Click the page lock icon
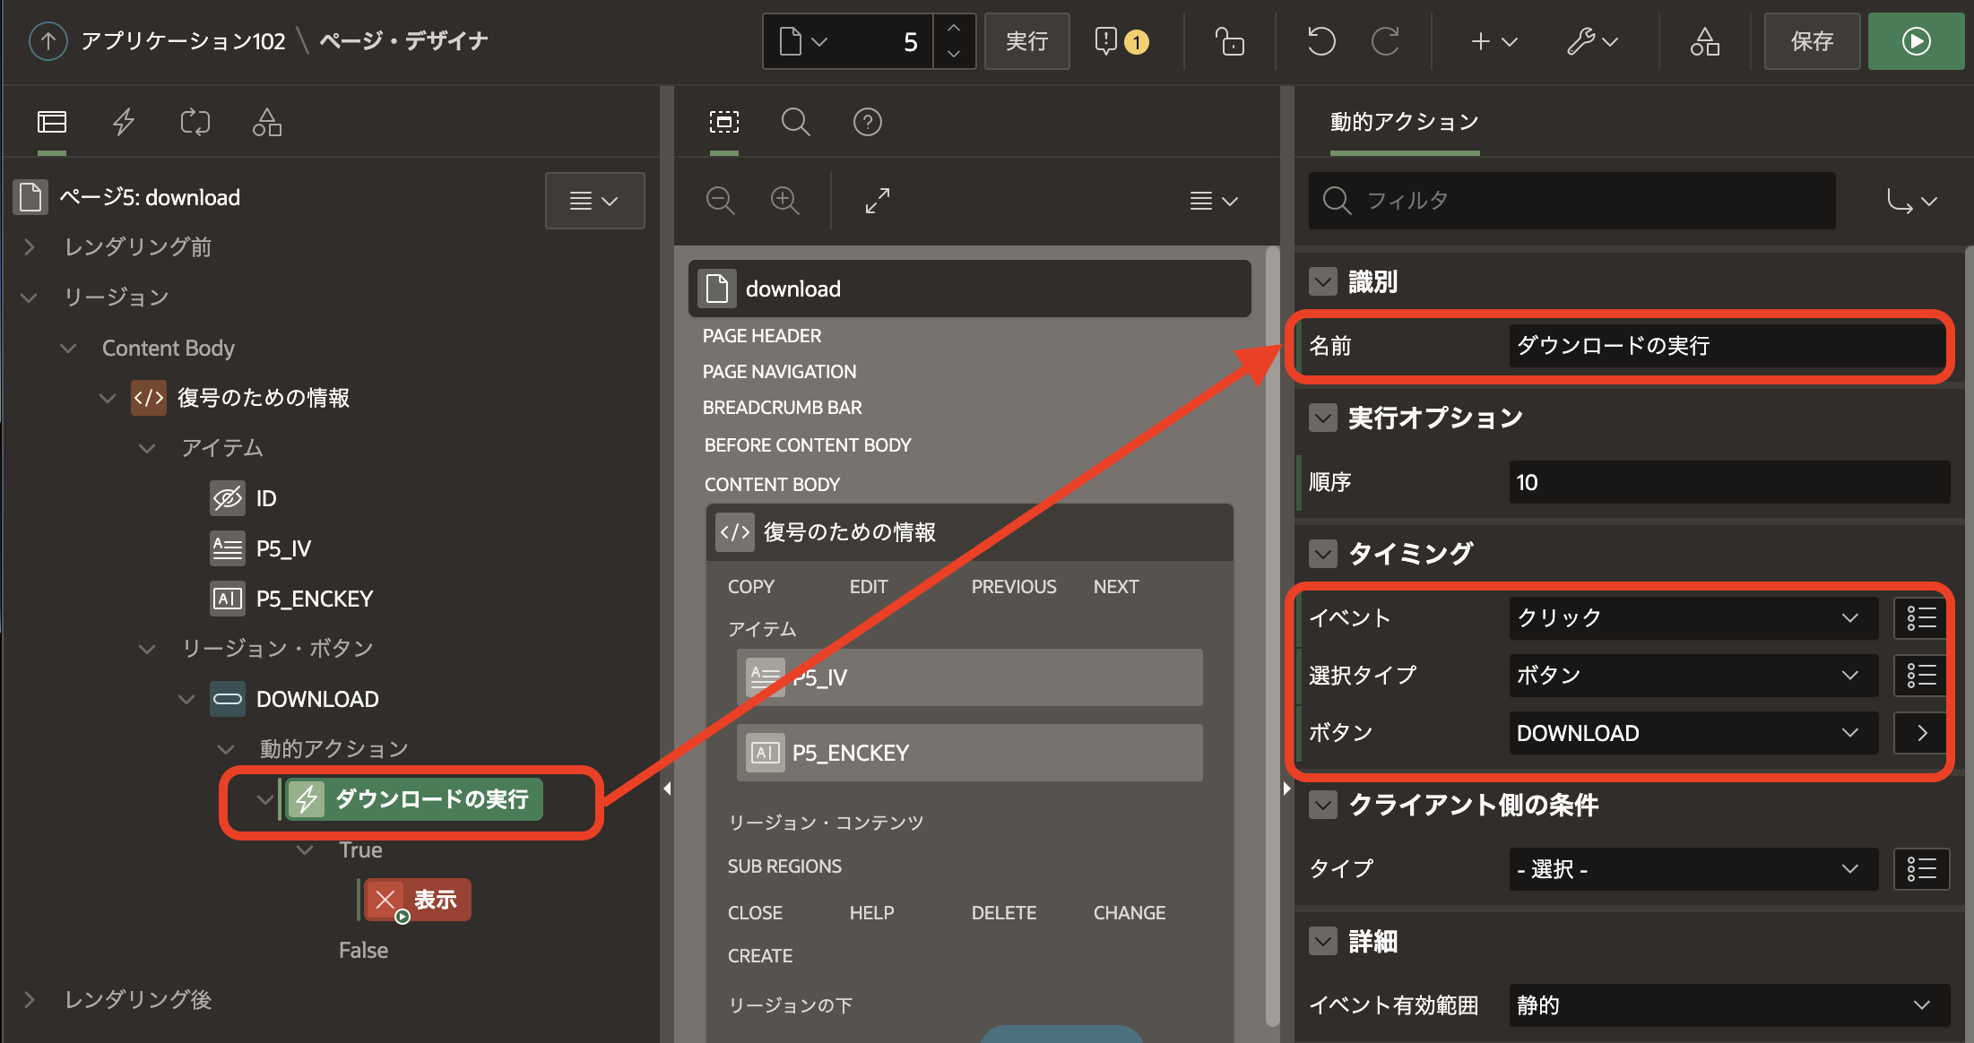The height and width of the screenshot is (1043, 1974). [1229, 41]
